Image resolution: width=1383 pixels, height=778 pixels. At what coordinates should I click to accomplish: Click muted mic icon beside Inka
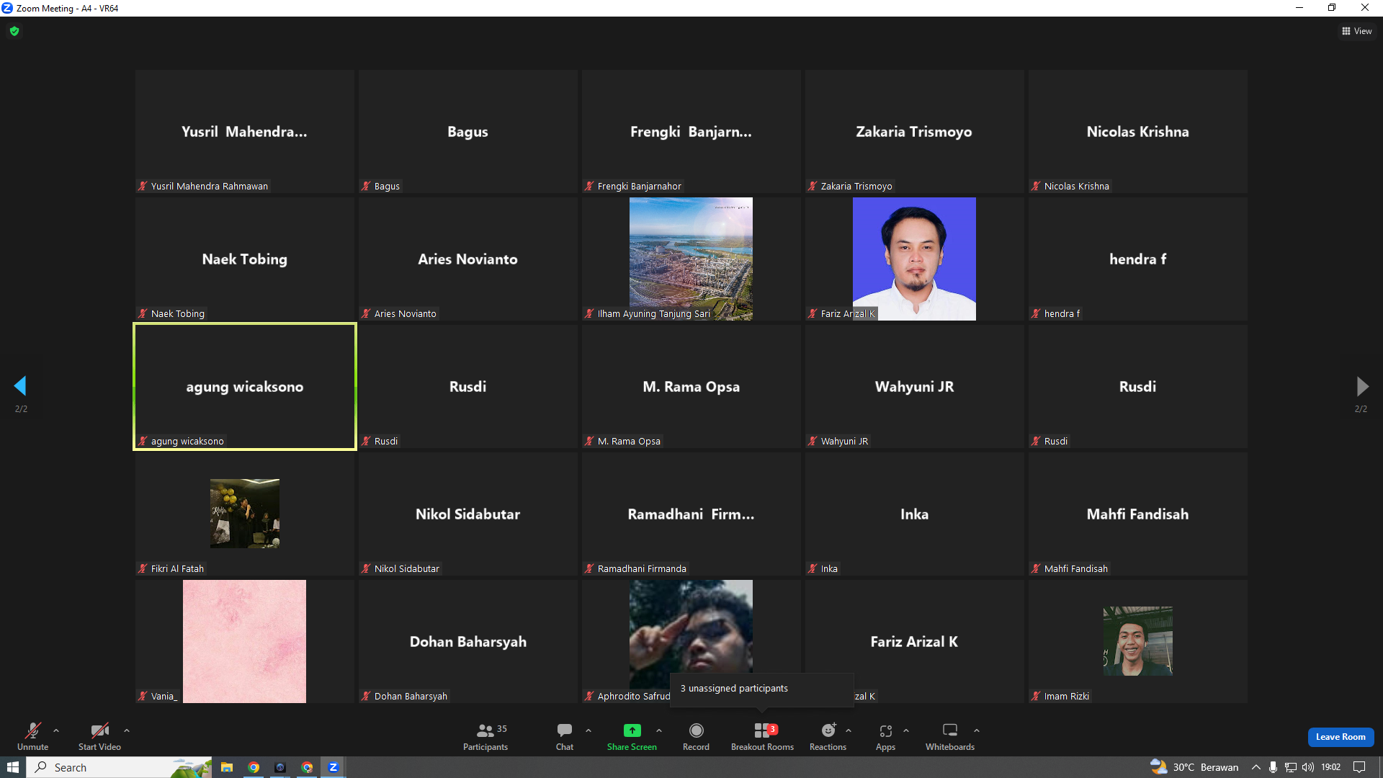[x=813, y=568]
